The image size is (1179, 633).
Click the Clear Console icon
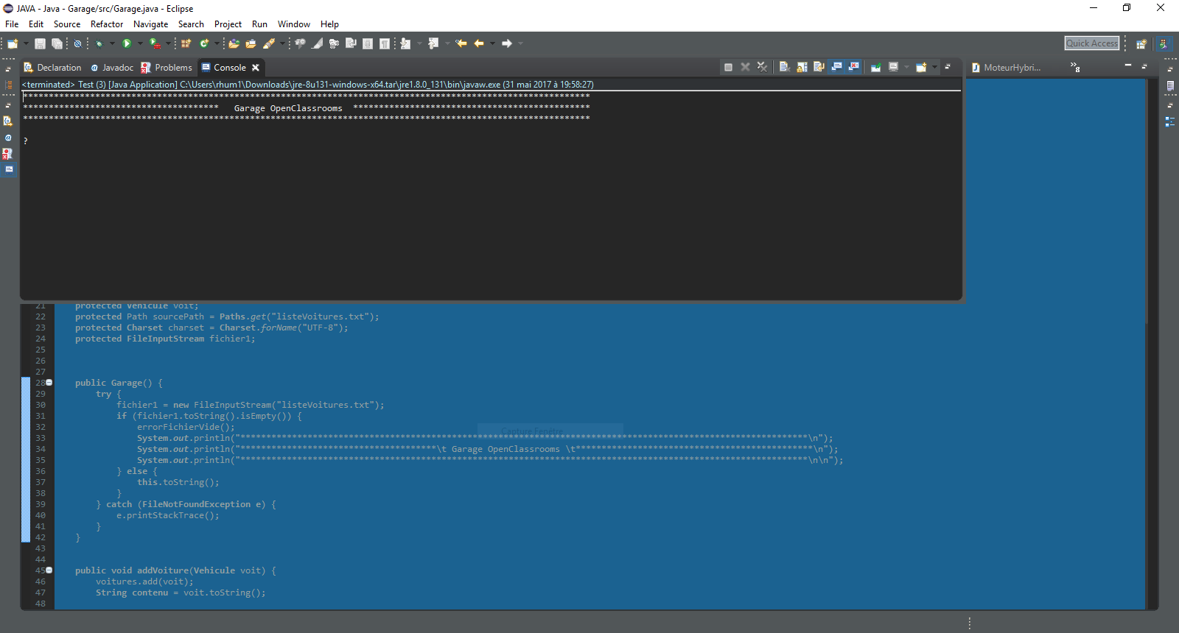point(784,67)
